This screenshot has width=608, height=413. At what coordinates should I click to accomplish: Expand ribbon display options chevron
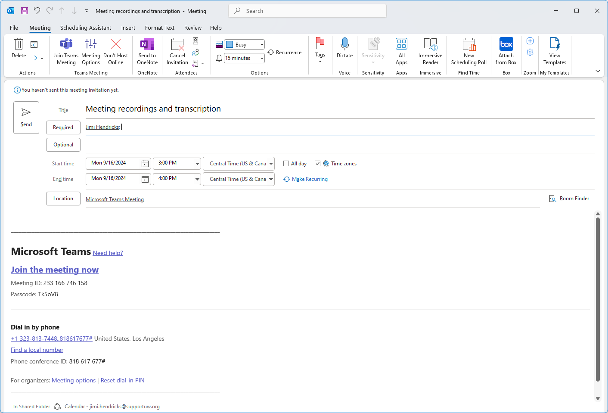(x=598, y=71)
